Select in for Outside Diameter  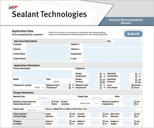[103, 116]
